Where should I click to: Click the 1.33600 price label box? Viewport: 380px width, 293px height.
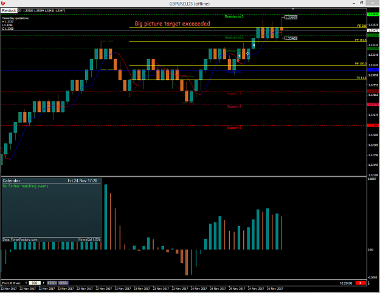pos(291,18)
